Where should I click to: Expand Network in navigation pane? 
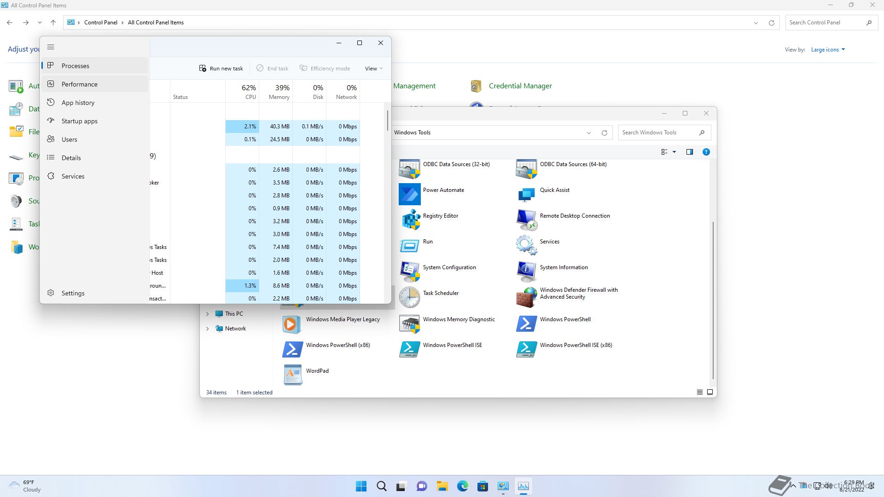tap(207, 329)
